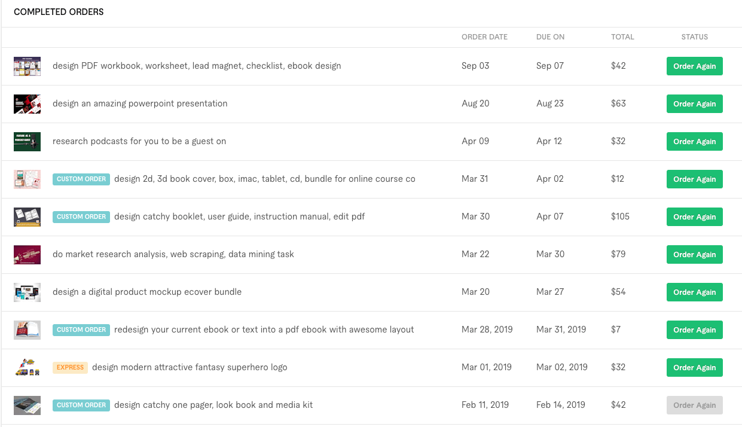Viewport: 742px width, 427px height.
Task: Click the powerpoint presentation gig thumbnail
Action: [27, 104]
